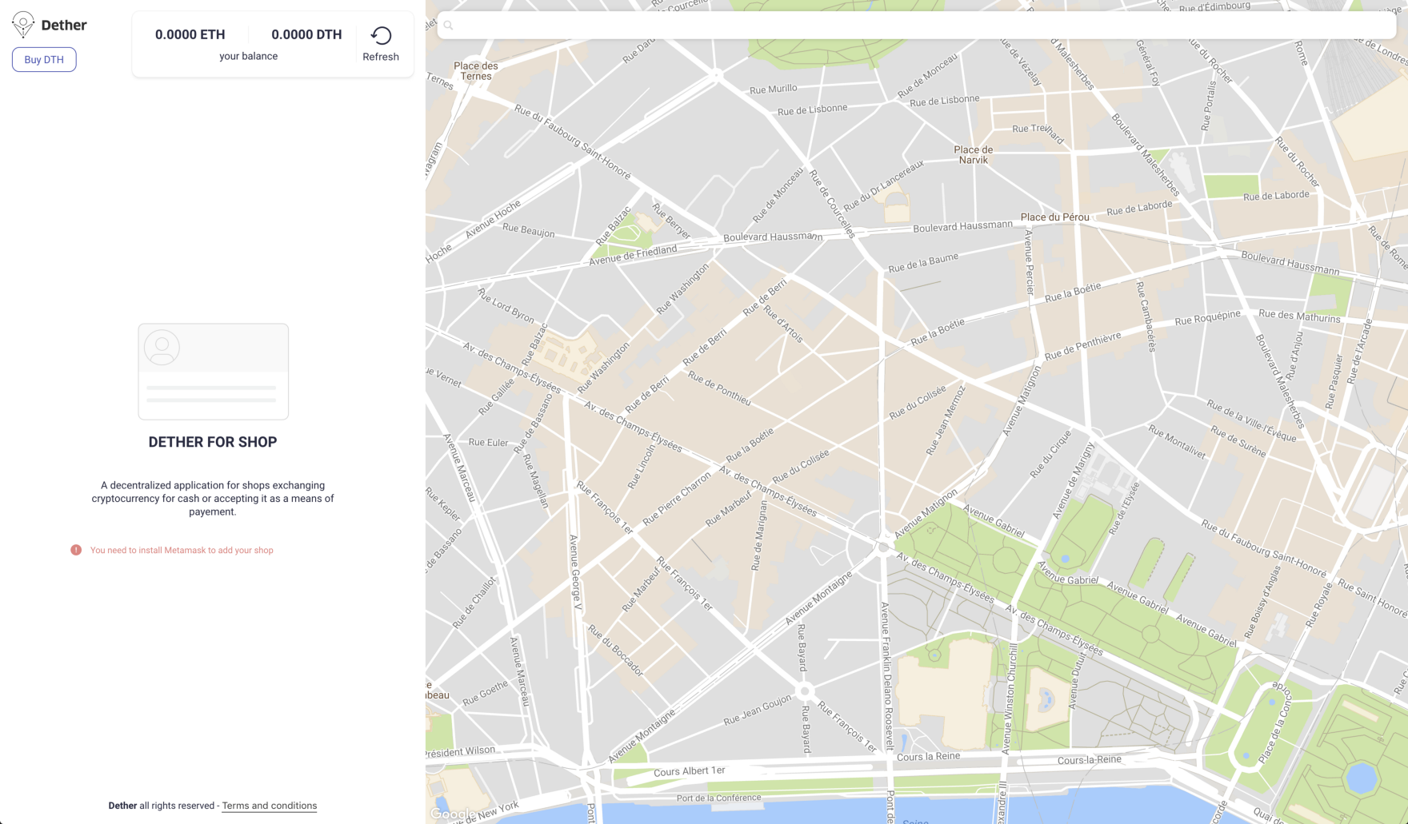
Task: Click the magnifier icon in the search bar
Action: click(x=449, y=26)
